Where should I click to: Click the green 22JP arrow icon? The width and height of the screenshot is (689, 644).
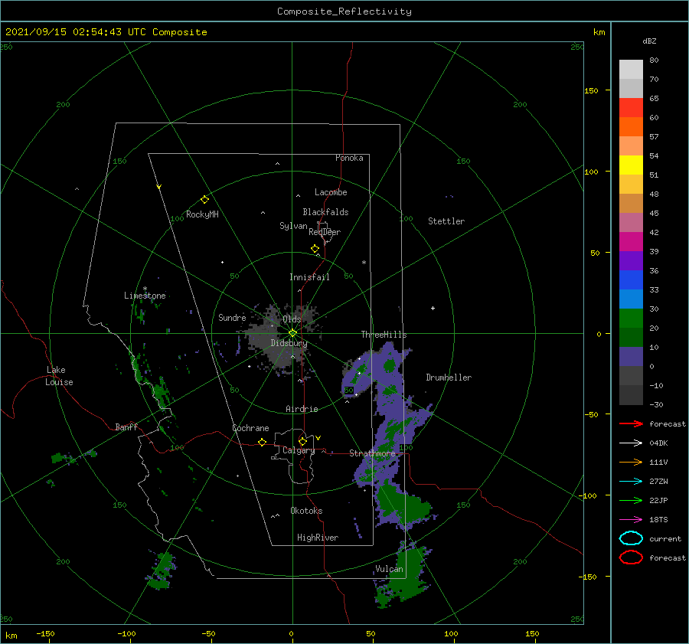[631, 500]
